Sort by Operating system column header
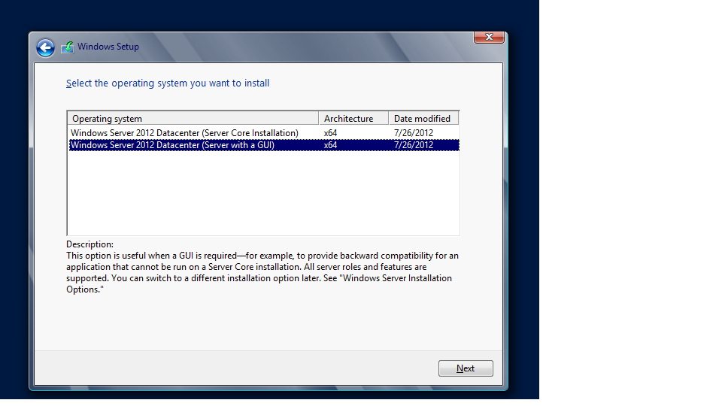Image resolution: width=722 pixels, height=406 pixels. pos(193,118)
